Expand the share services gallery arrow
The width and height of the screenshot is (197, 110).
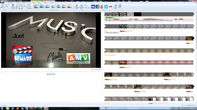pos(113,8)
